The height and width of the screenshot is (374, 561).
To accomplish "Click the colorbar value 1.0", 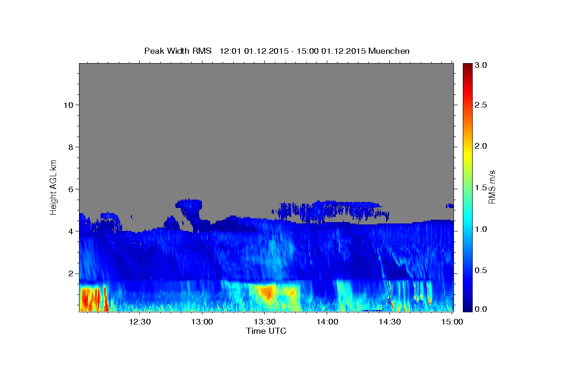I will 482,229.
